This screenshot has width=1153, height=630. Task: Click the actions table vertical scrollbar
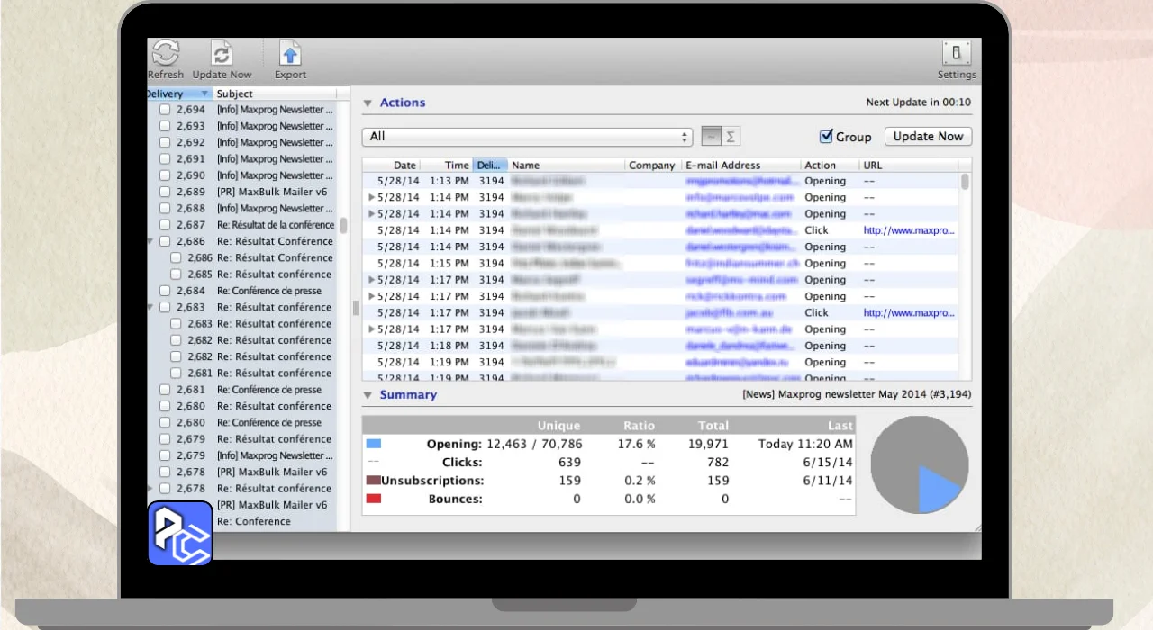(x=966, y=270)
